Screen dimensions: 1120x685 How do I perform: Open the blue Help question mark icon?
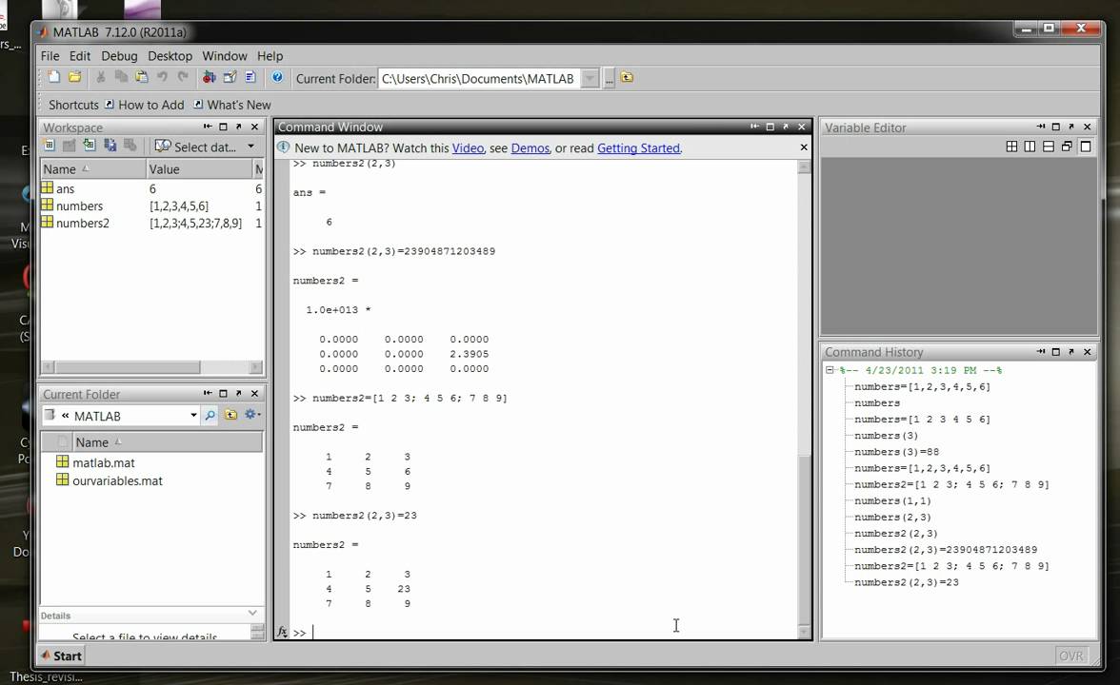coord(277,77)
